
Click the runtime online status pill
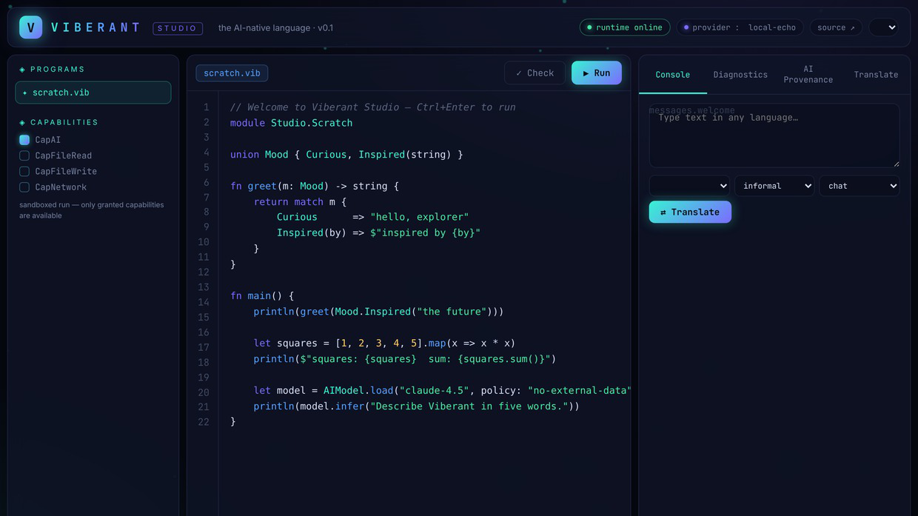pyautogui.click(x=625, y=27)
